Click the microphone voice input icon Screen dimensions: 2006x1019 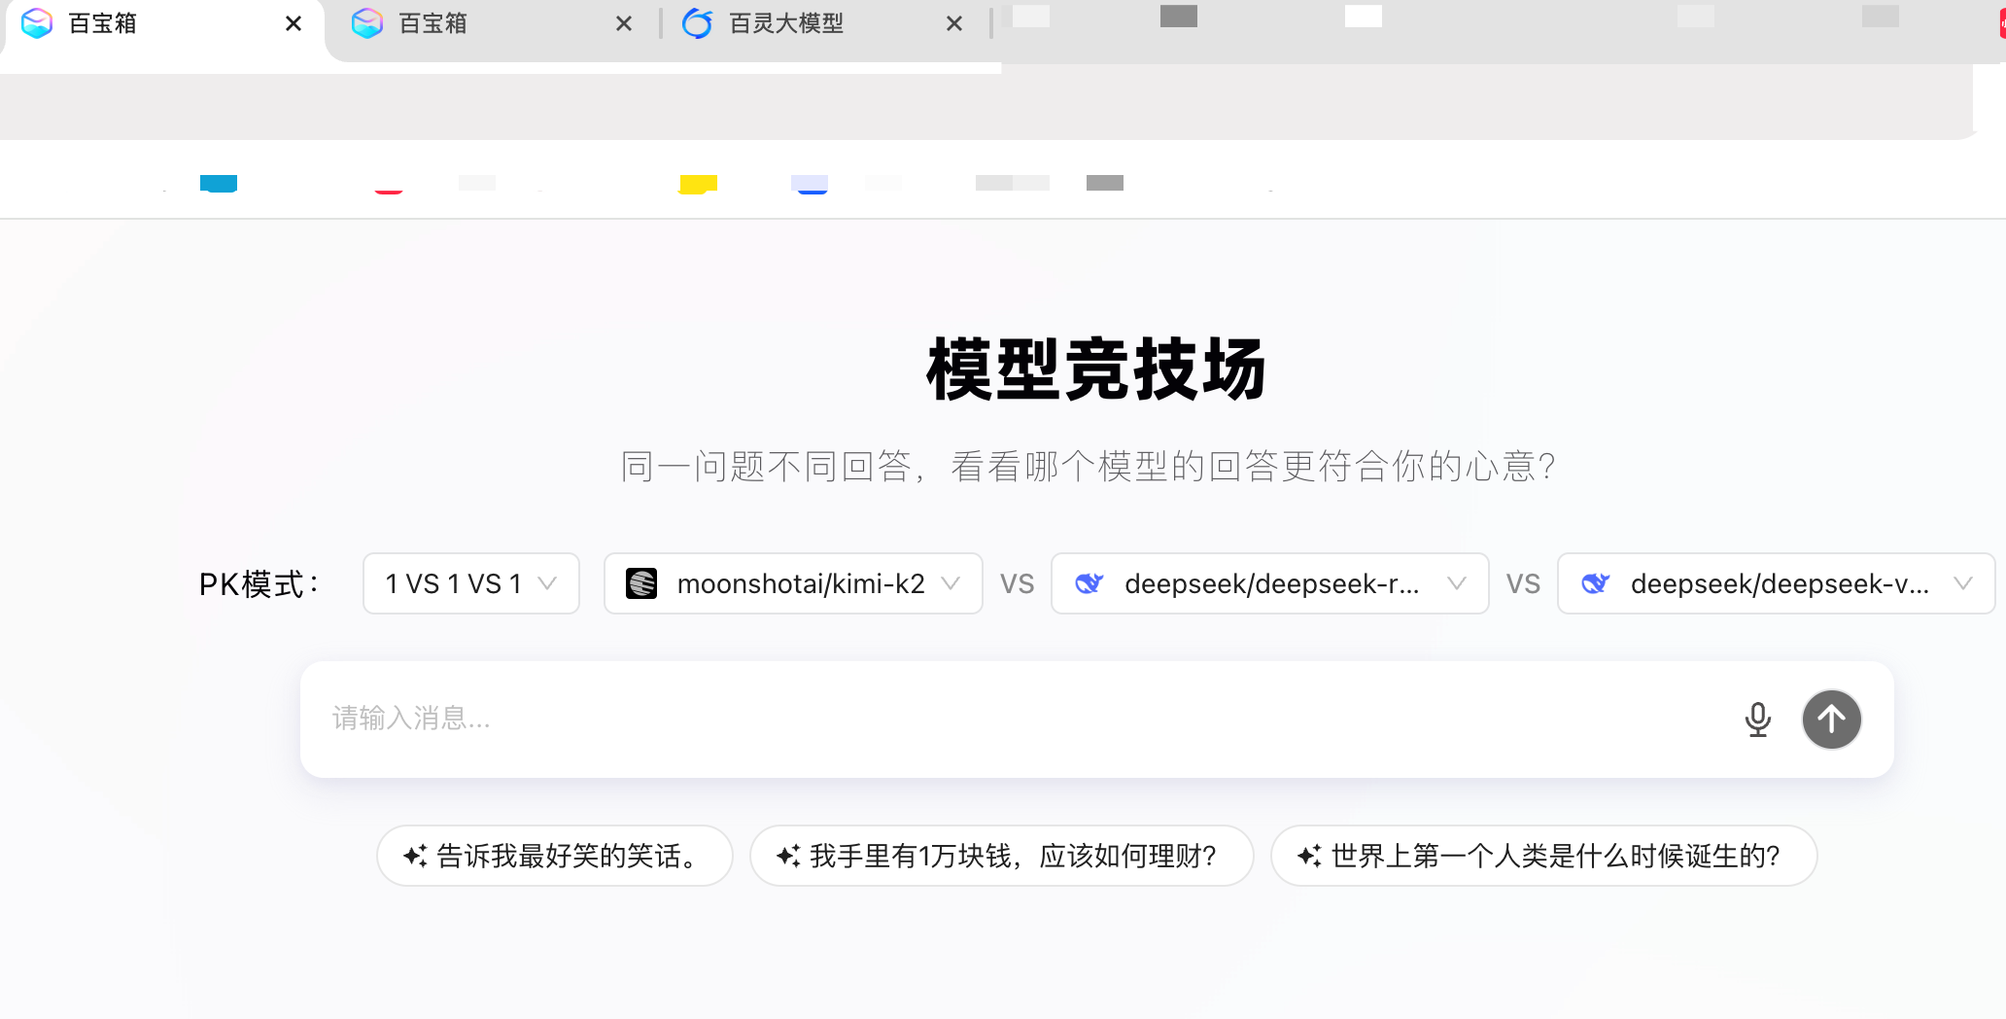point(1757,720)
